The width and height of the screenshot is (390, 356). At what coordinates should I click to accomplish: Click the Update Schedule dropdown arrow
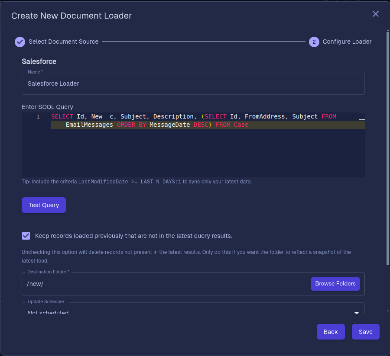[x=357, y=313]
